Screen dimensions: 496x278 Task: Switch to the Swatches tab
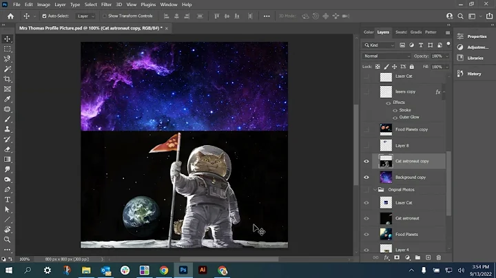(401, 32)
